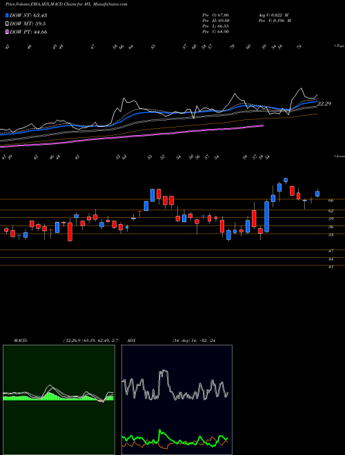Click the latest blue candlestick on the right
Screen dimensions: 345x455
317,194
